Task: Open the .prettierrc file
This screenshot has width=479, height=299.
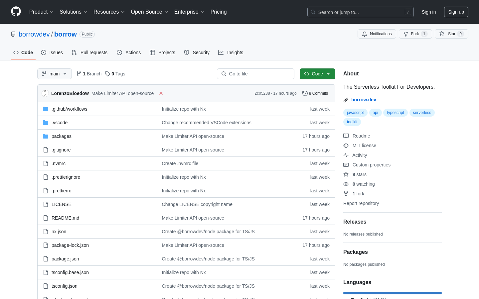Action: click(x=61, y=191)
